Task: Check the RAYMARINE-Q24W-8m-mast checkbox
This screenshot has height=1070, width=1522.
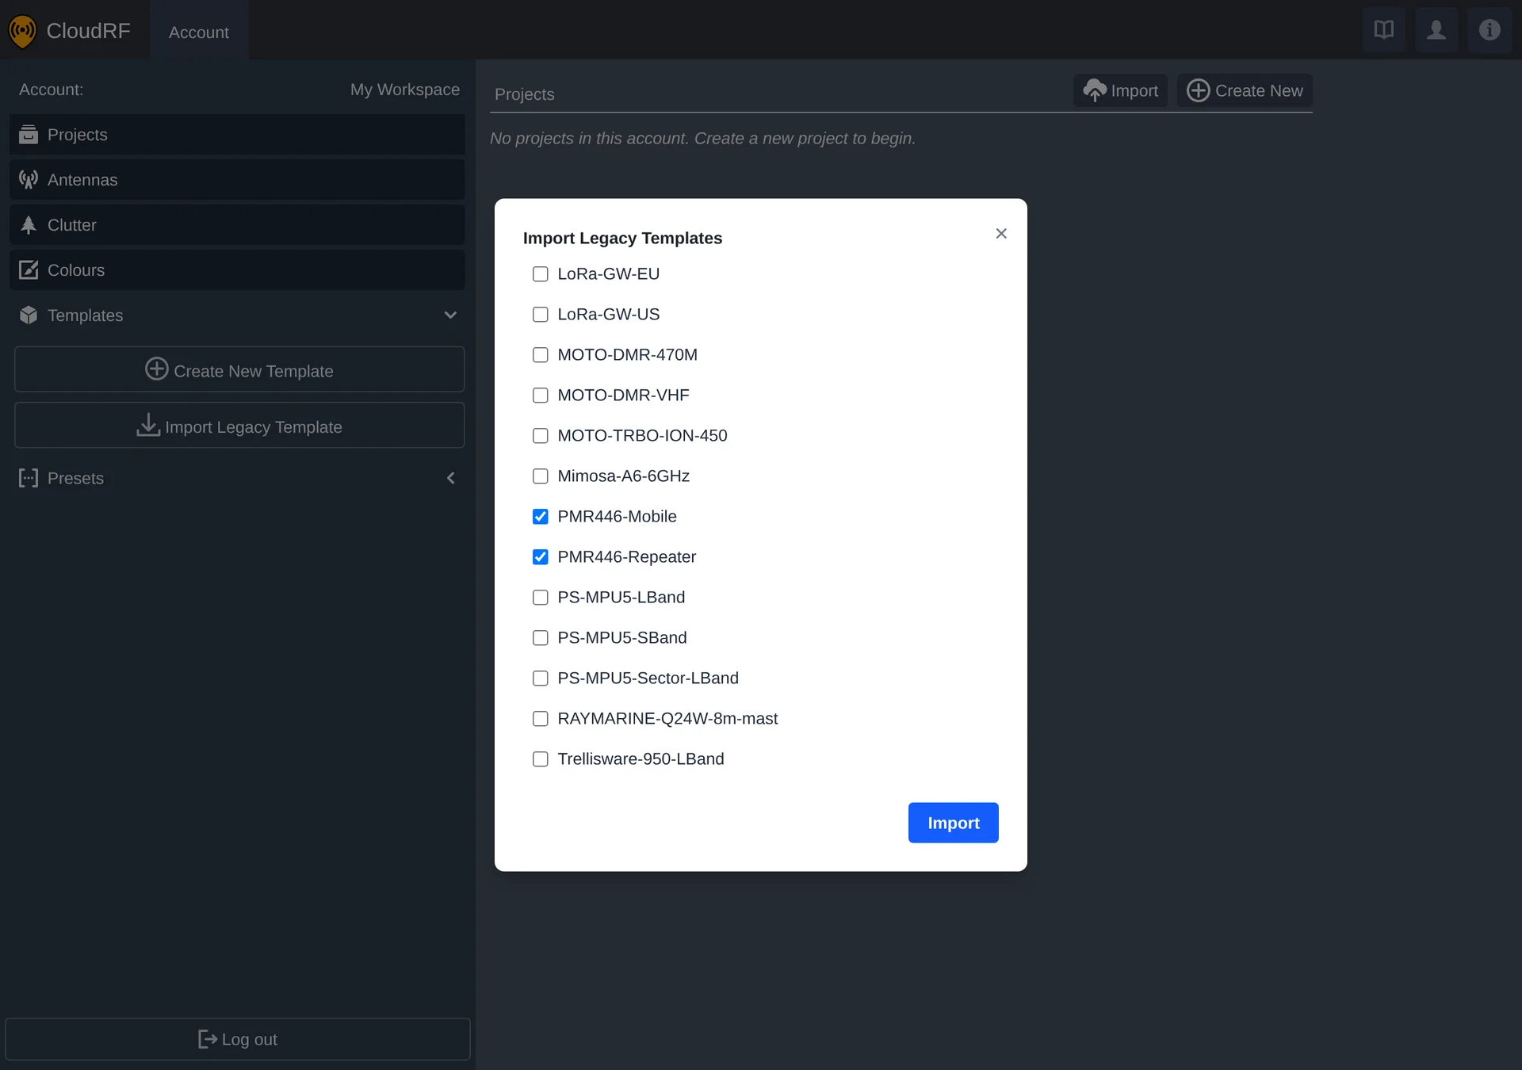Action: [x=540, y=719]
